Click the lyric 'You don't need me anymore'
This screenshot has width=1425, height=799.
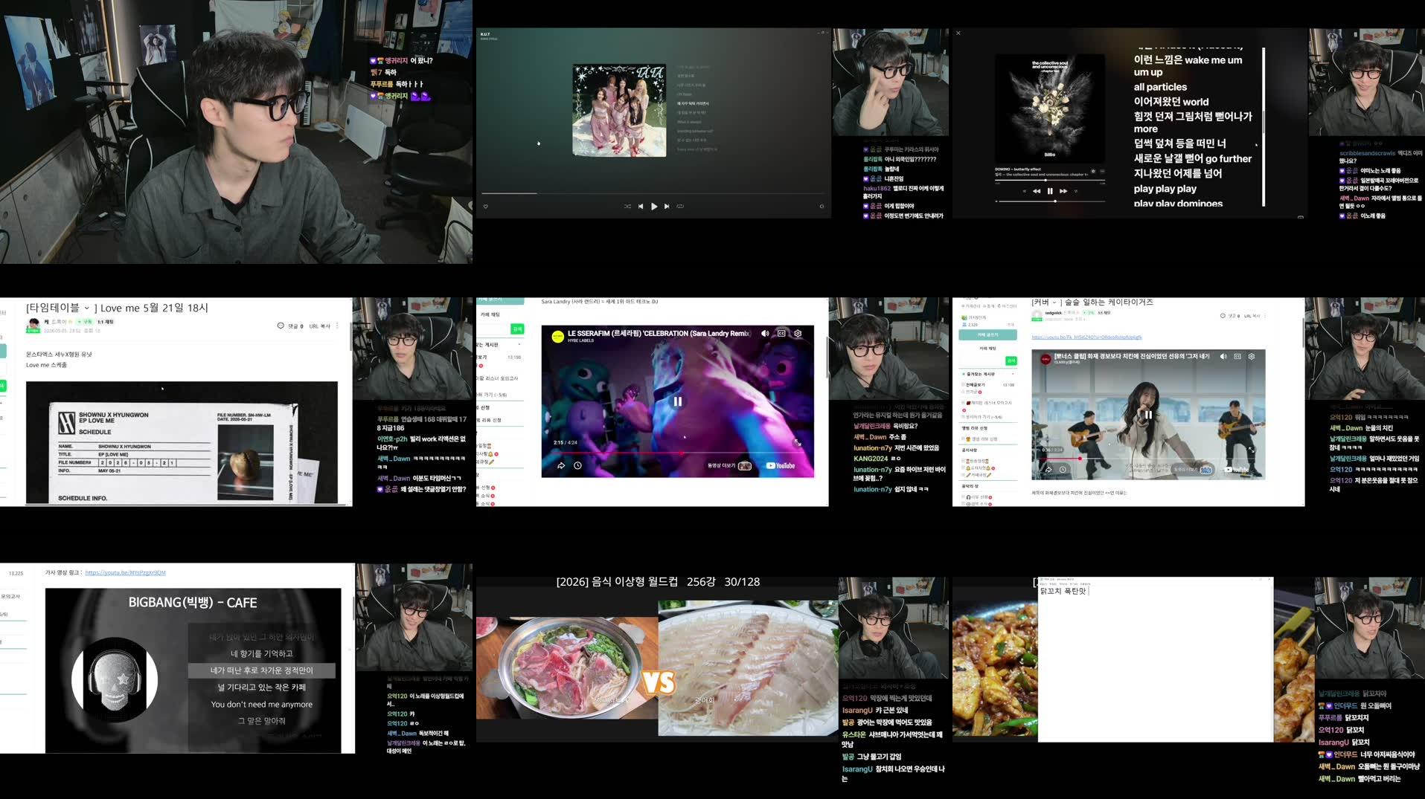[x=261, y=705]
